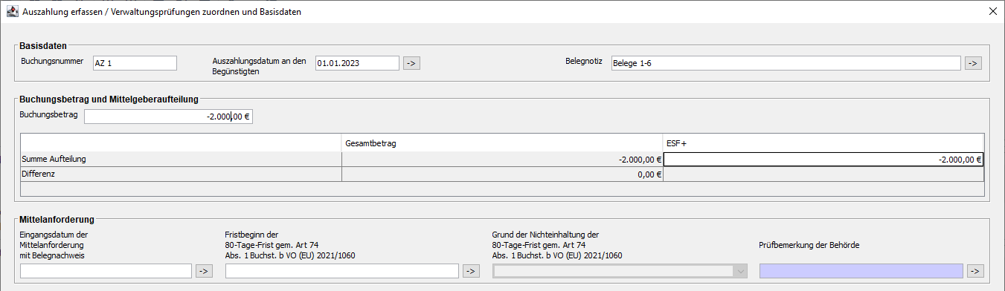Viewport: 1005px width, 291px height.
Task: Select the Auszahlungsdatum field showing 01.01.2023
Action: click(x=357, y=63)
